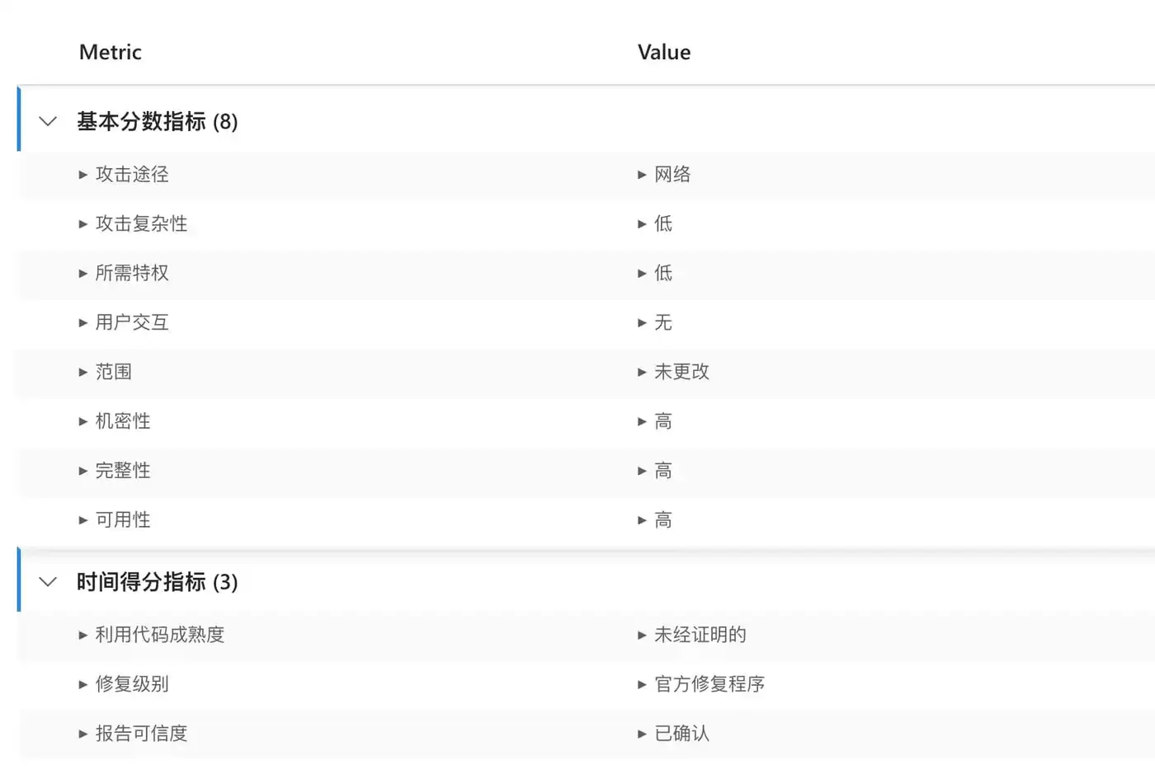Collapse the 基本分数指标 (8) section chevron
Viewport: 1155px width, 779px height.
pyautogui.click(x=48, y=122)
